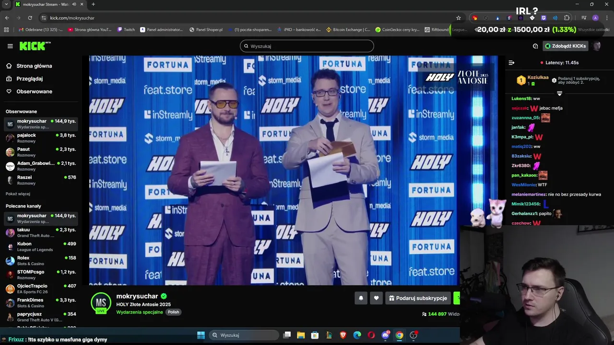Open paprycjusz recommended channel
This screenshot has width=614, height=345.
[41, 317]
